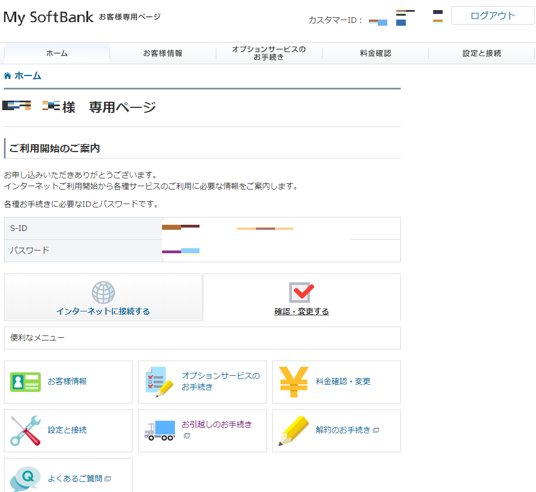Viewport: 536px width, 492px height.
Task: Click the green ID card icon
Action: (25, 382)
